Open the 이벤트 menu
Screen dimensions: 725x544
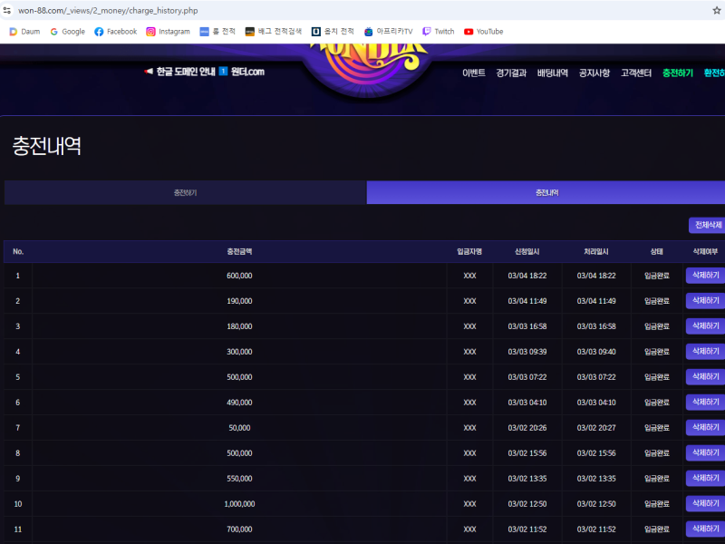tap(473, 73)
